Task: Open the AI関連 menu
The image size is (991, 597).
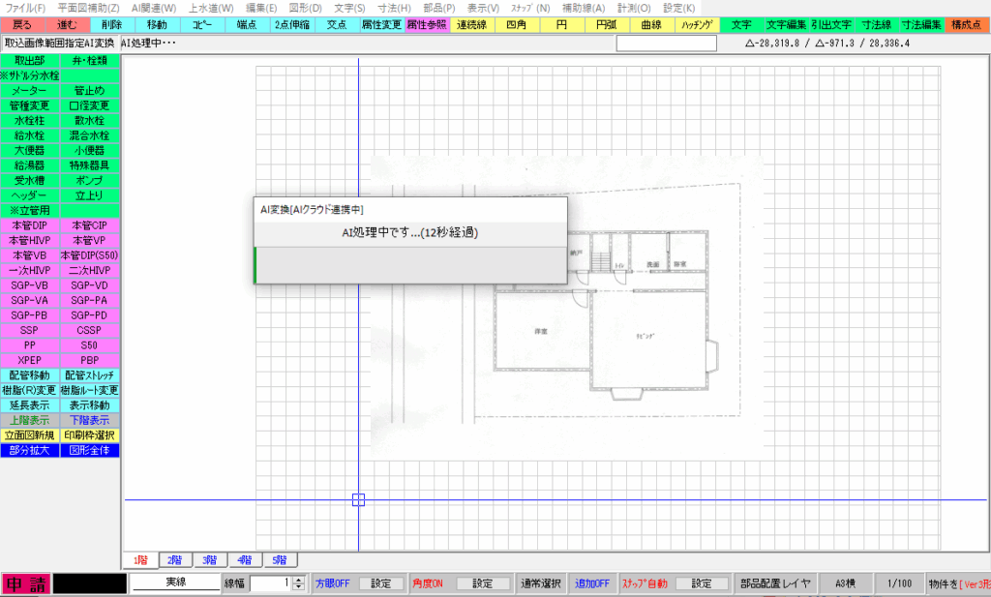Action: pos(152,8)
